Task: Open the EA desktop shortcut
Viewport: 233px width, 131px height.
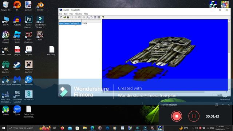Action: pos(17,6)
